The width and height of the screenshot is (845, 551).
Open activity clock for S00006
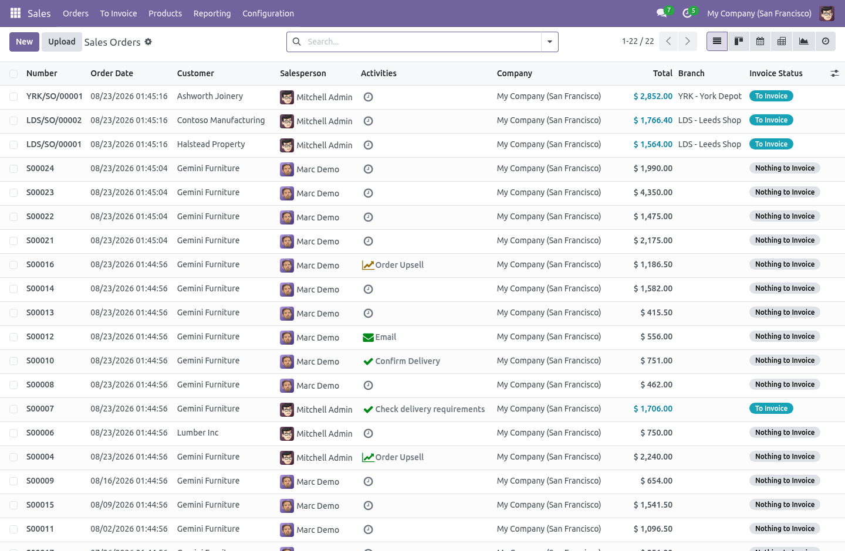(369, 434)
